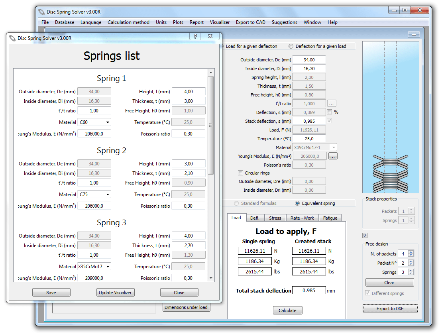Change Spring 2 material via C75 dropdown

pos(107,194)
